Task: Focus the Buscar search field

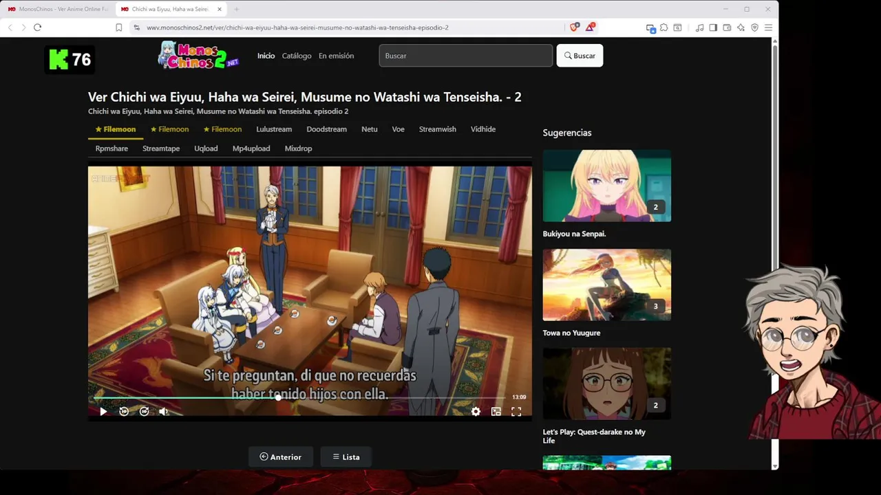Action: coord(466,56)
